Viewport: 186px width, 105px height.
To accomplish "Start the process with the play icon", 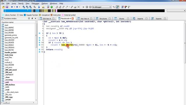I will click(x=83, y=7).
